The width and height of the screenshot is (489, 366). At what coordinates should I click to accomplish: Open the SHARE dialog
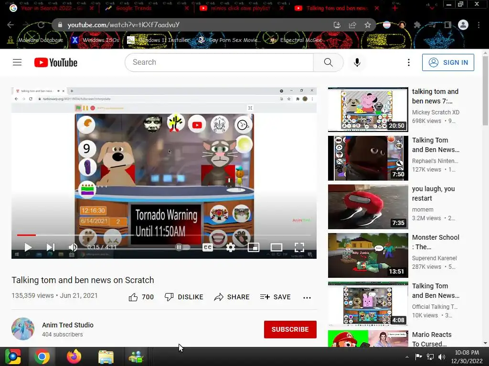pos(232,297)
